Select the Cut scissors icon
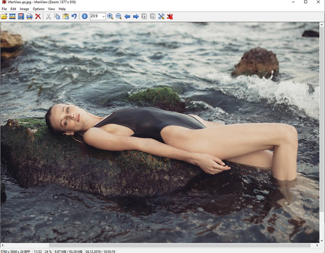The width and height of the screenshot is (325, 253). click(x=48, y=16)
